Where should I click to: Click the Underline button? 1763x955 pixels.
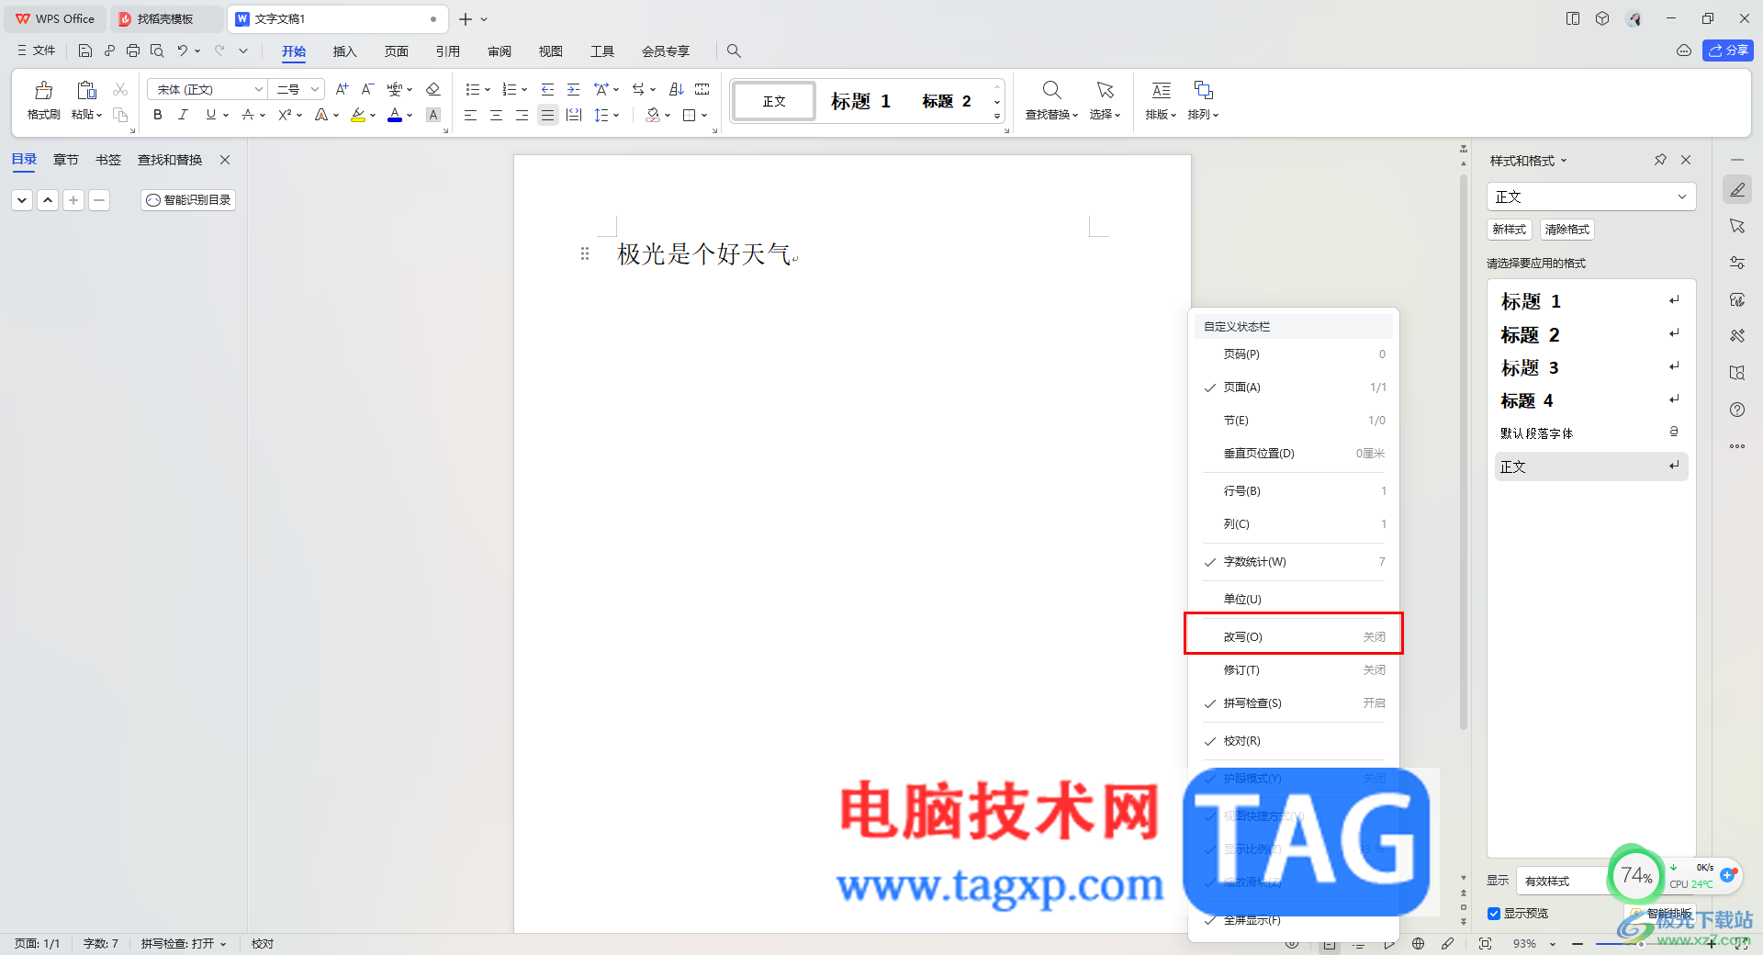point(211,115)
